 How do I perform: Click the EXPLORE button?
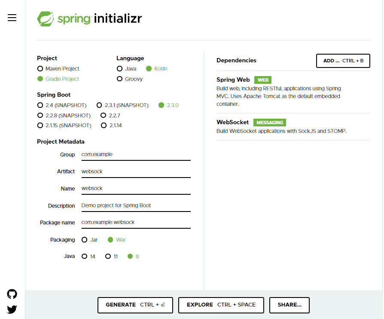tap(221, 305)
